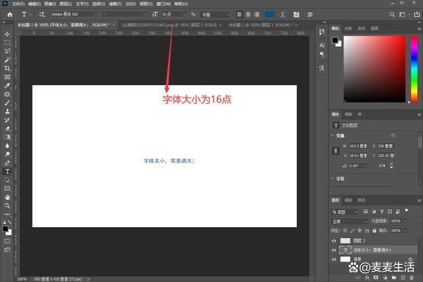Toggle center align text button

tap(248, 15)
